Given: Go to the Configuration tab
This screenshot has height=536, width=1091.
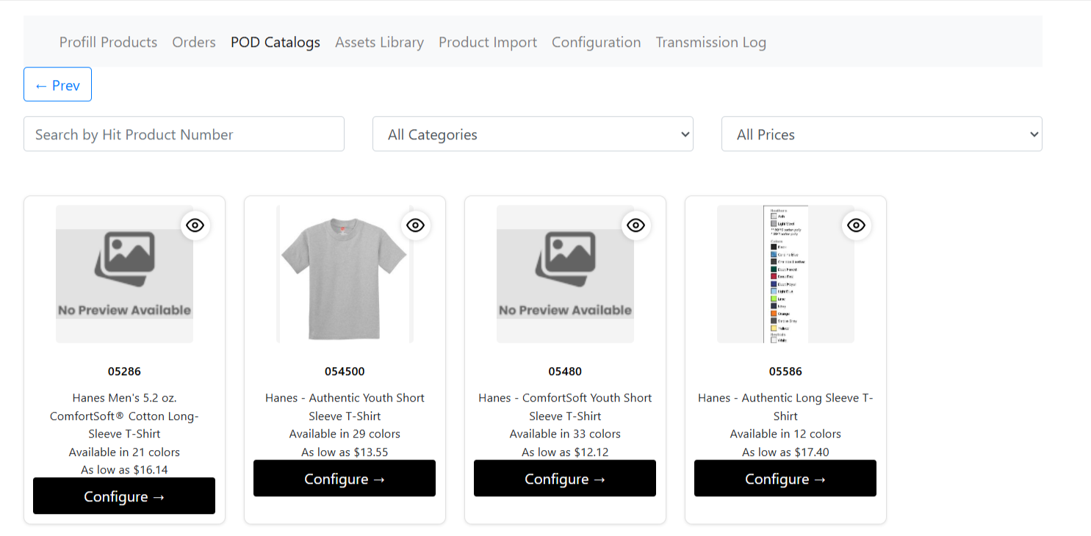Looking at the screenshot, I should [x=596, y=43].
